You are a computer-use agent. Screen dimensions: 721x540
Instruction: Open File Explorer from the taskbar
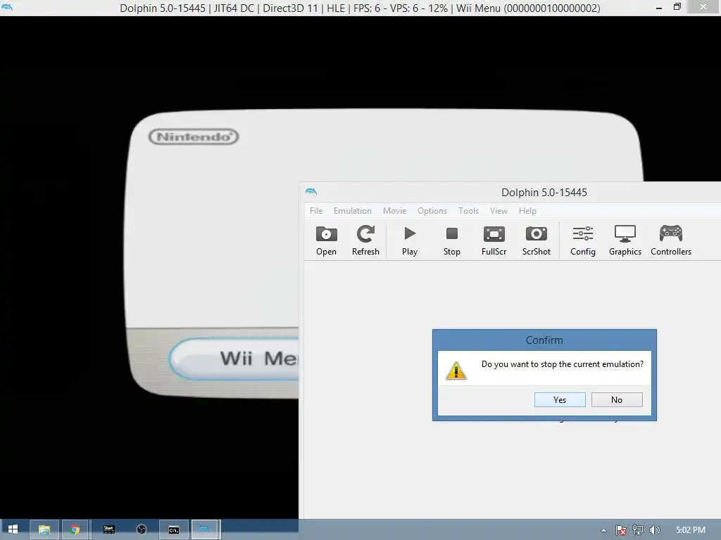tap(44, 529)
